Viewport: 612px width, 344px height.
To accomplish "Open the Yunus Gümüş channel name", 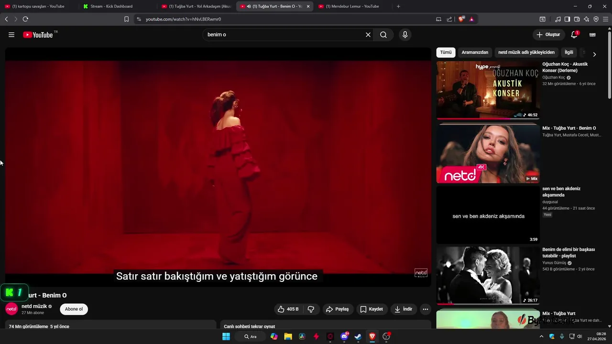I will click(554, 263).
